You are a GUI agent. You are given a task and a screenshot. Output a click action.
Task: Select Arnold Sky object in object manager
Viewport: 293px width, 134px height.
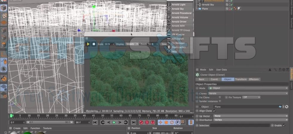click(208, 5)
